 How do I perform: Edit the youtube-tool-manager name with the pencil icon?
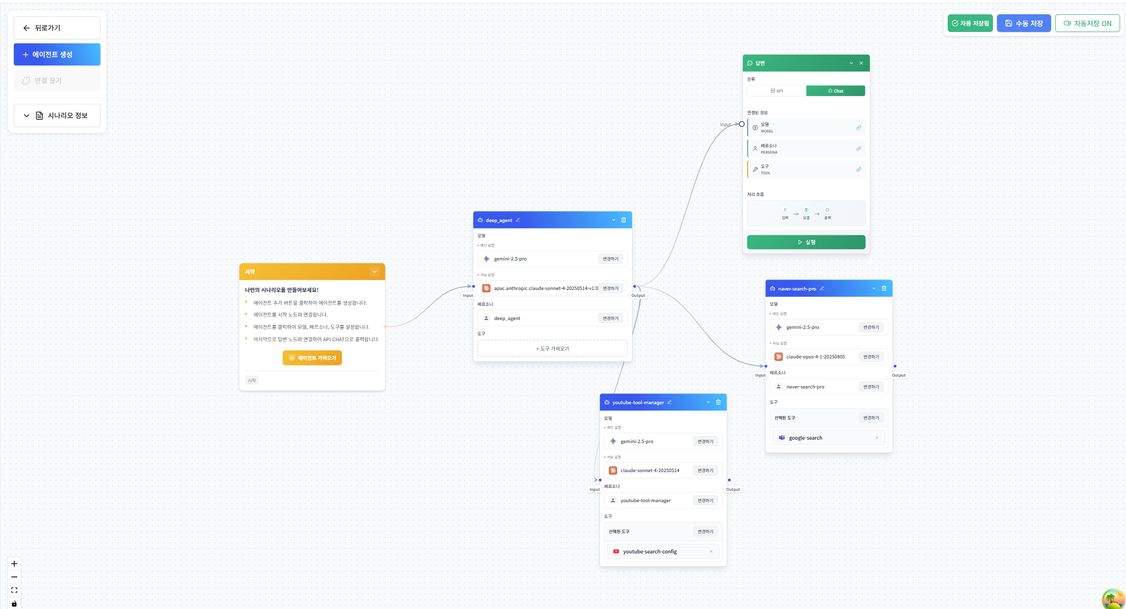coord(669,402)
